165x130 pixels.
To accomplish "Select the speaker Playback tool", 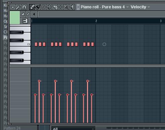I will [x=72, y=7].
